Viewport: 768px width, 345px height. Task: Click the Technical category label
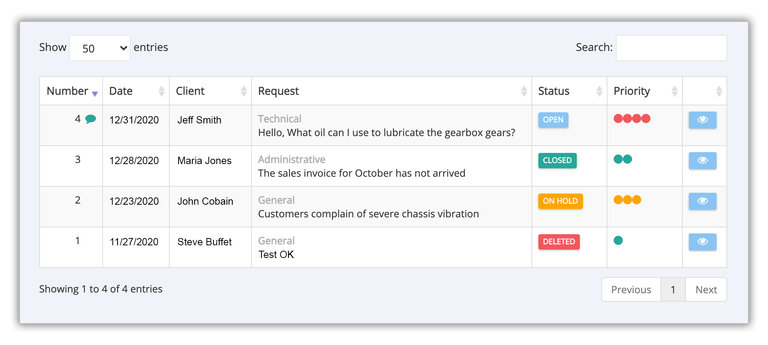280,119
